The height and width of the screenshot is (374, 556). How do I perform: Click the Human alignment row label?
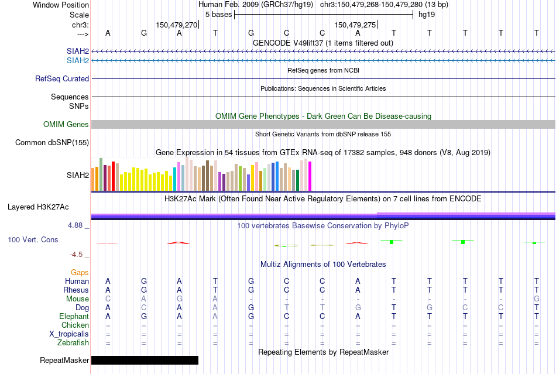77,281
